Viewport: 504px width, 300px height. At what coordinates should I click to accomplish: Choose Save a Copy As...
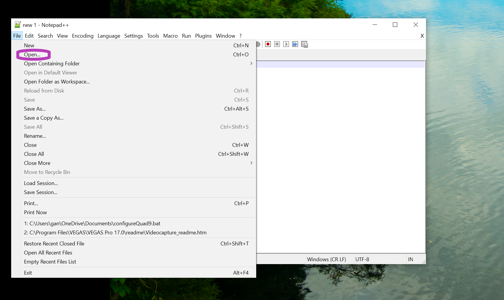point(134,118)
